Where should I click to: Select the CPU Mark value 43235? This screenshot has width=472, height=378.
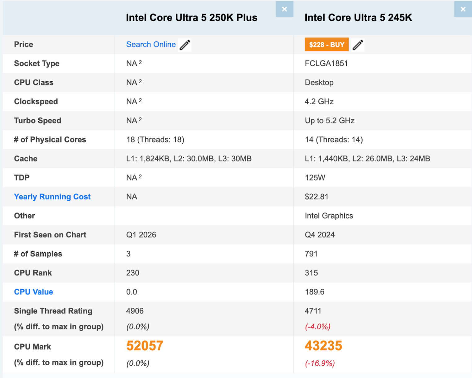tap(323, 345)
